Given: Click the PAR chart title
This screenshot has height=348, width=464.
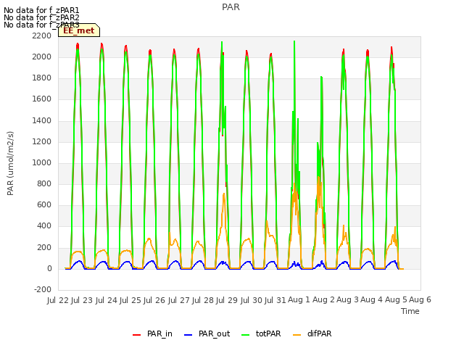Looking at the screenshot, I should point(231,7).
